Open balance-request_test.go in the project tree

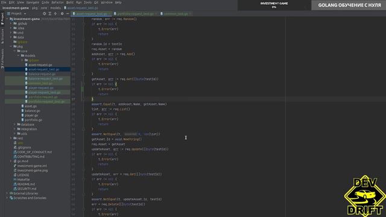tap(46, 79)
